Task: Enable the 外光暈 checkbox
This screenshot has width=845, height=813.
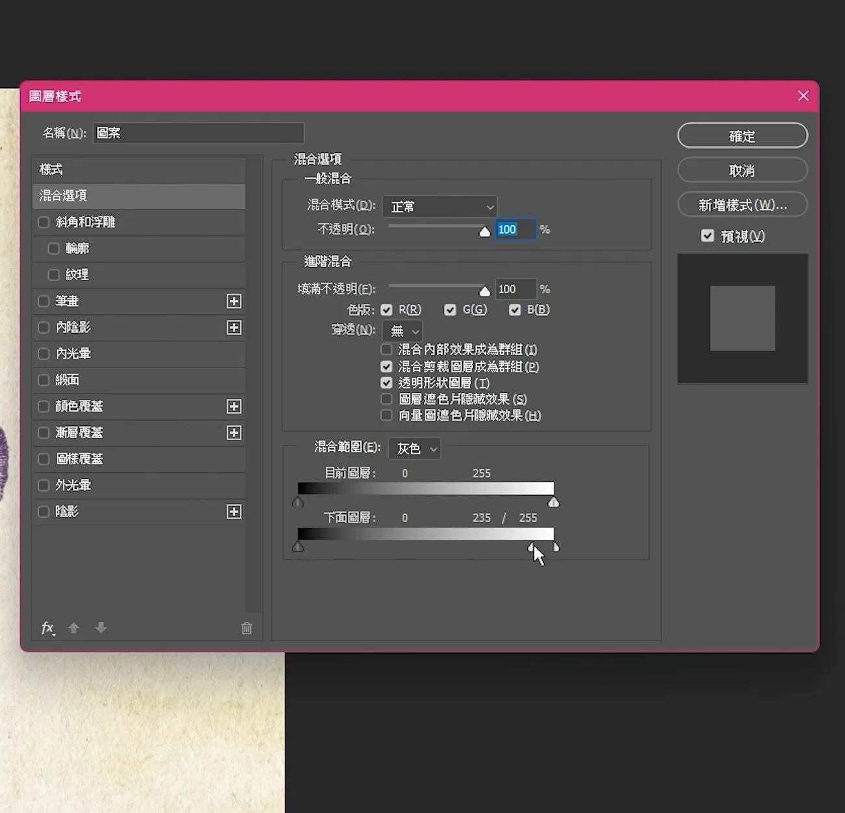Action: (44, 485)
